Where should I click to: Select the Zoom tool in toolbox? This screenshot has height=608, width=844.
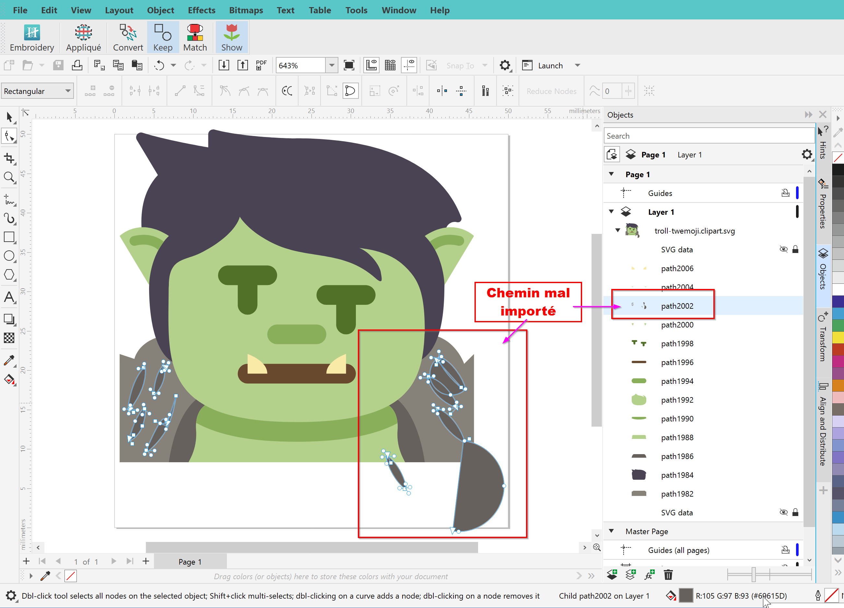[9, 178]
